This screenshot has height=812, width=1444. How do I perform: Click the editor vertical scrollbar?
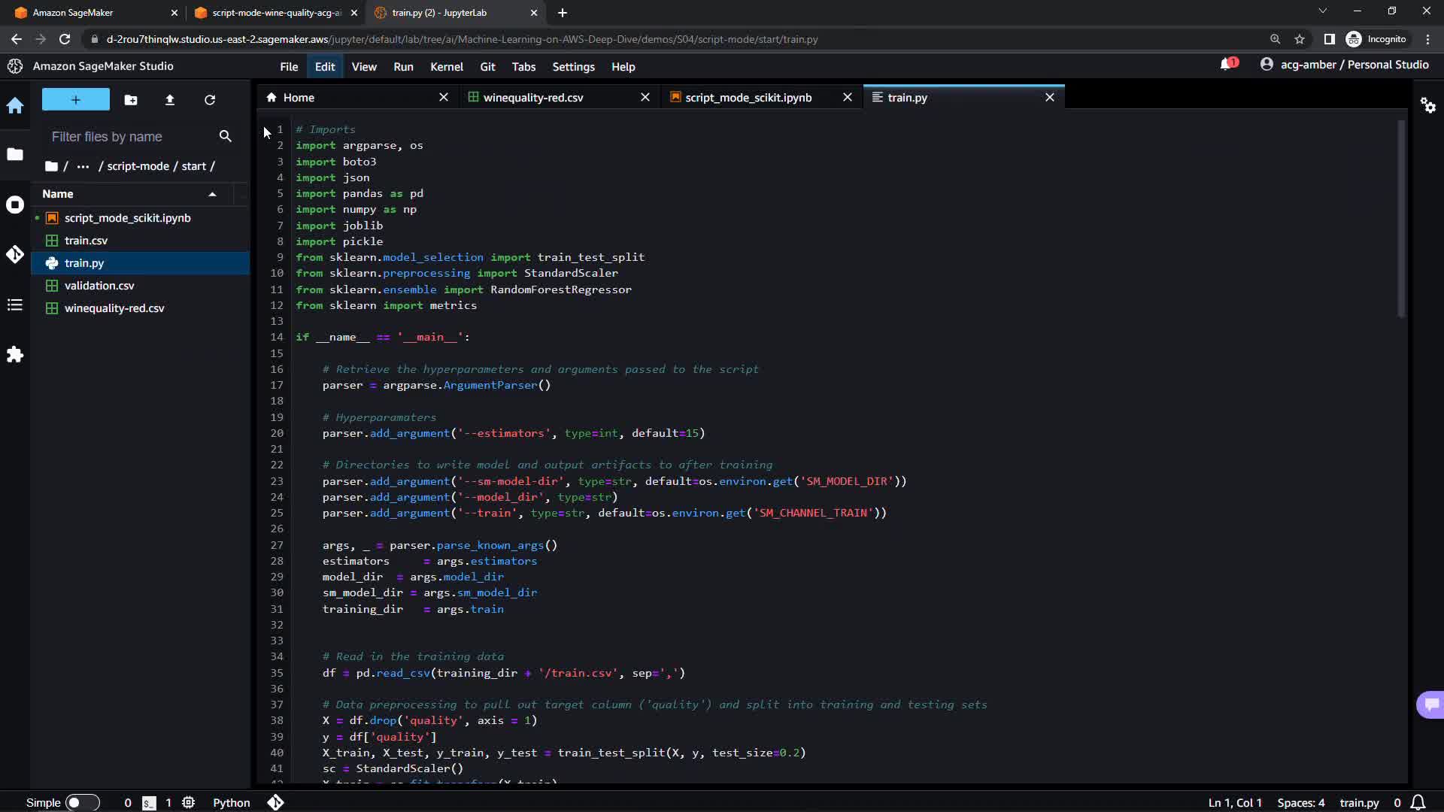pos(1400,218)
